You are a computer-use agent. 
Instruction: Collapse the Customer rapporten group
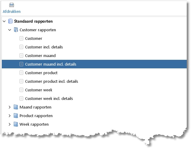pos(9,30)
